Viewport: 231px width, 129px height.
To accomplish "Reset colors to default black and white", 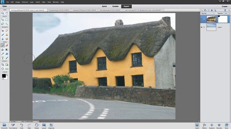I will tap(3, 79).
